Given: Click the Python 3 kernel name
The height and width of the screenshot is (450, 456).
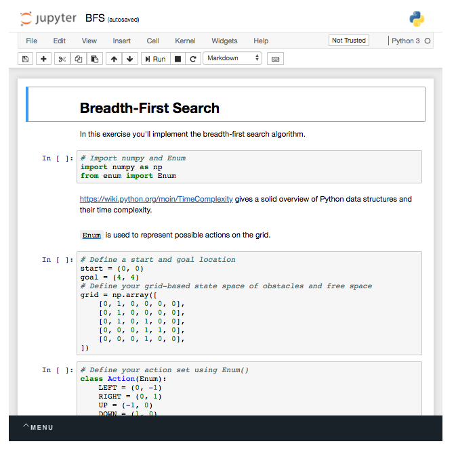Looking at the screenshot, I should 405,41.
